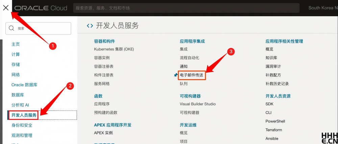Open 漏洞审计 link

point(273,66)
